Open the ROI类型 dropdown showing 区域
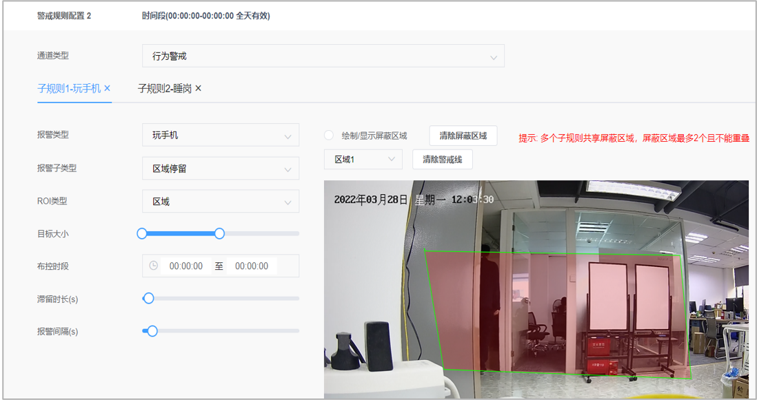Image resolution: width=757 pixels, height=404 pixels. [x=221, y=201]
